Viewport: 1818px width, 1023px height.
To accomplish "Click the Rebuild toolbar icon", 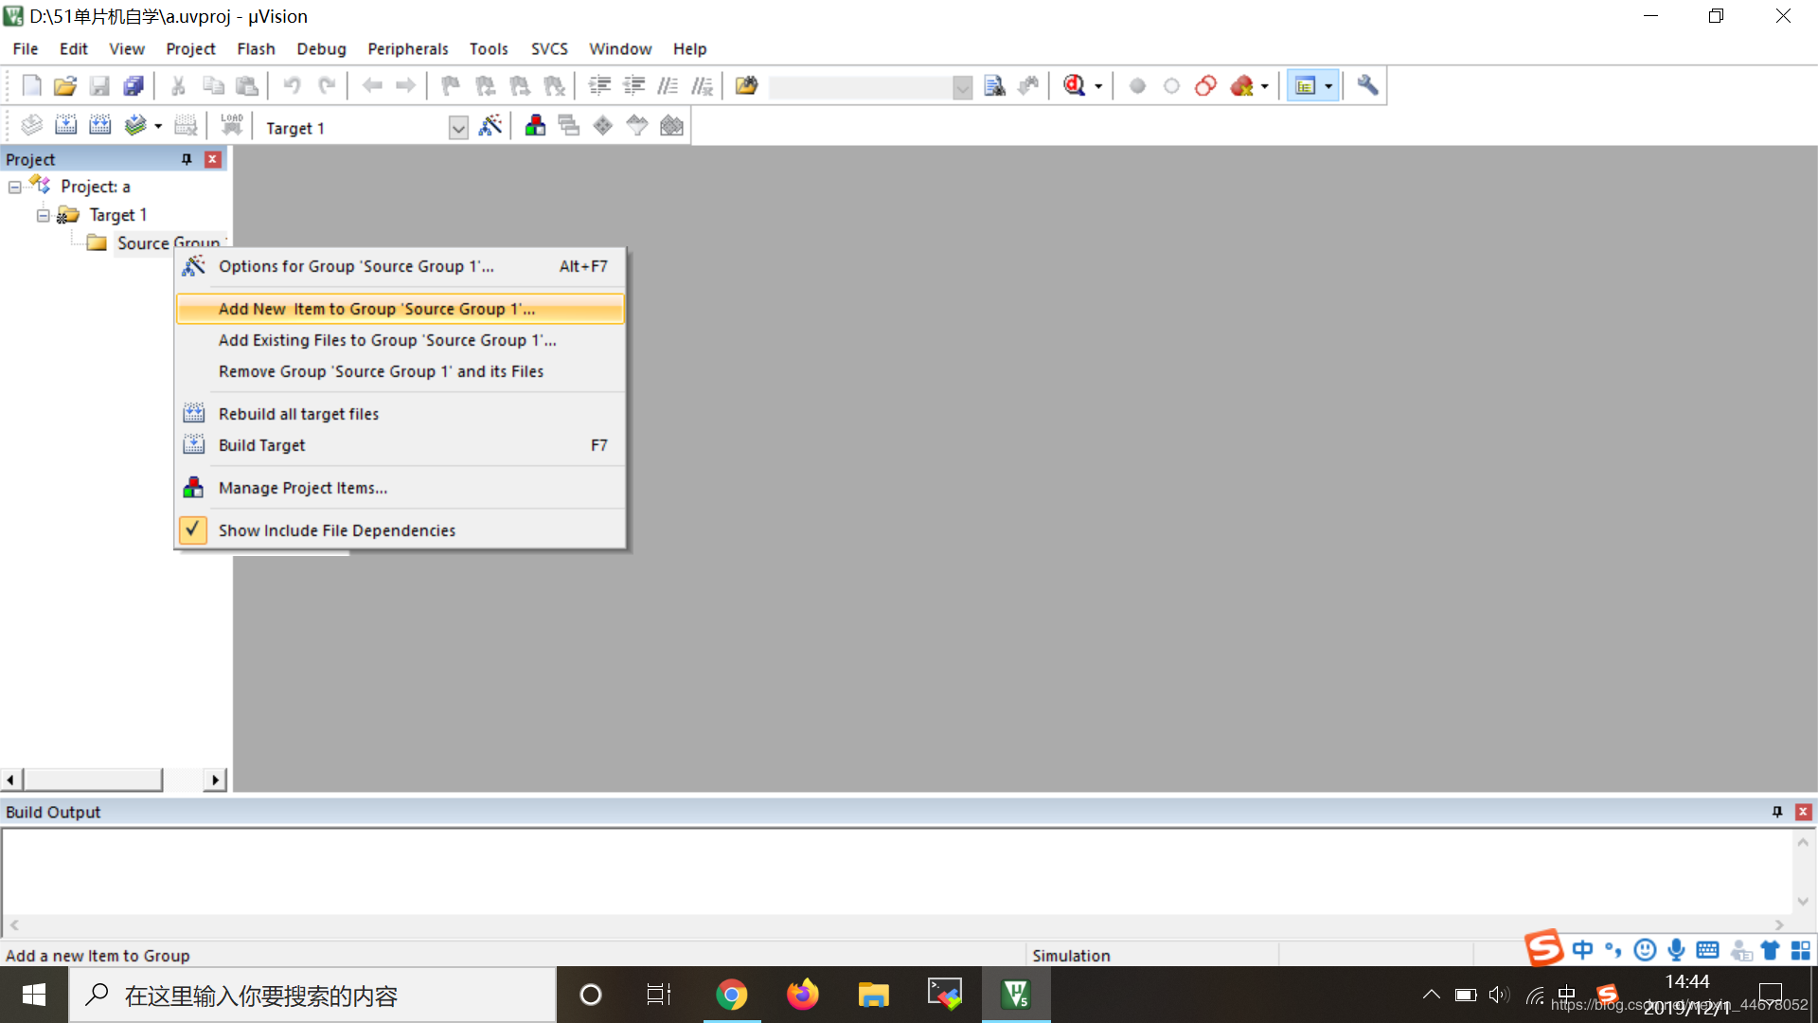I will coord(99,126).
